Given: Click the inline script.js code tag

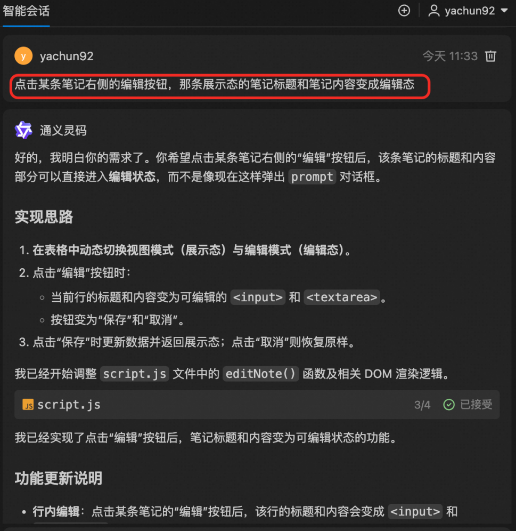Looking at the screenshot, I should [x=134, y=374].
